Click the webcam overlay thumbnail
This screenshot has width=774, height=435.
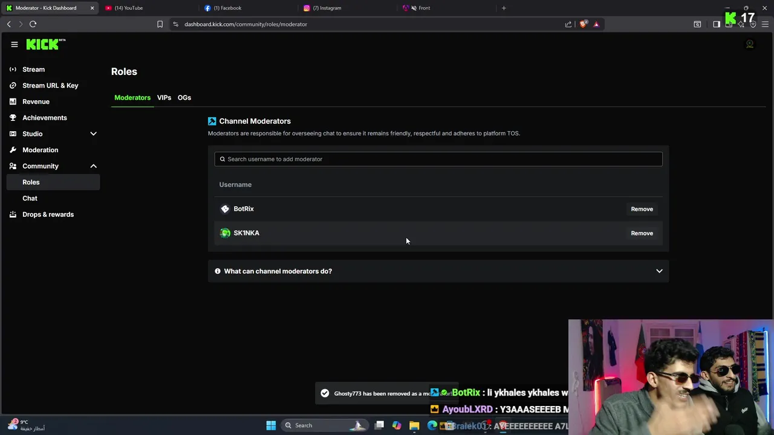[671, 377]
